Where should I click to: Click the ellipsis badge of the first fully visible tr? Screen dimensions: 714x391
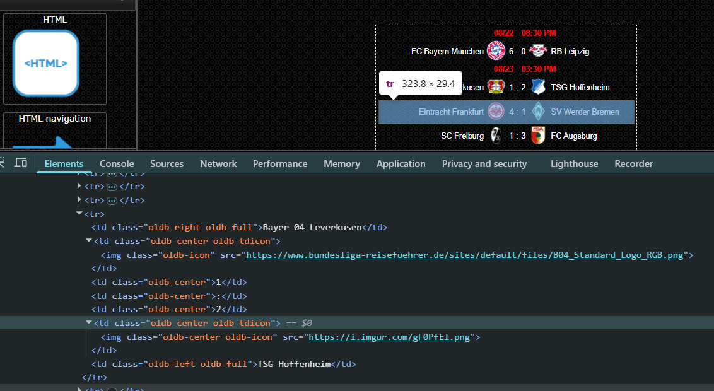tap(112, 187)
